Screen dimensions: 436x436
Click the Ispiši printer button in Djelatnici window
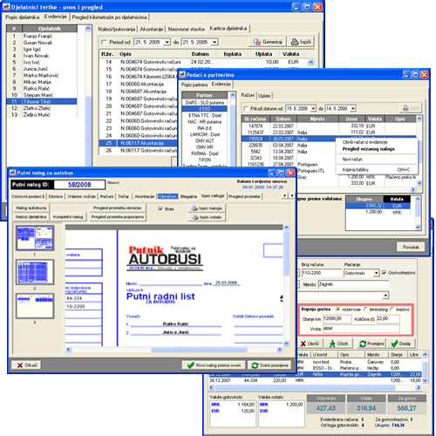[x=301, y=42]
